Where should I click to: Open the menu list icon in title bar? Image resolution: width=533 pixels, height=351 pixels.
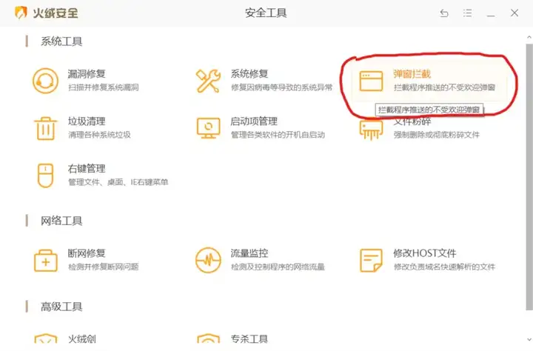coord(467,13)
